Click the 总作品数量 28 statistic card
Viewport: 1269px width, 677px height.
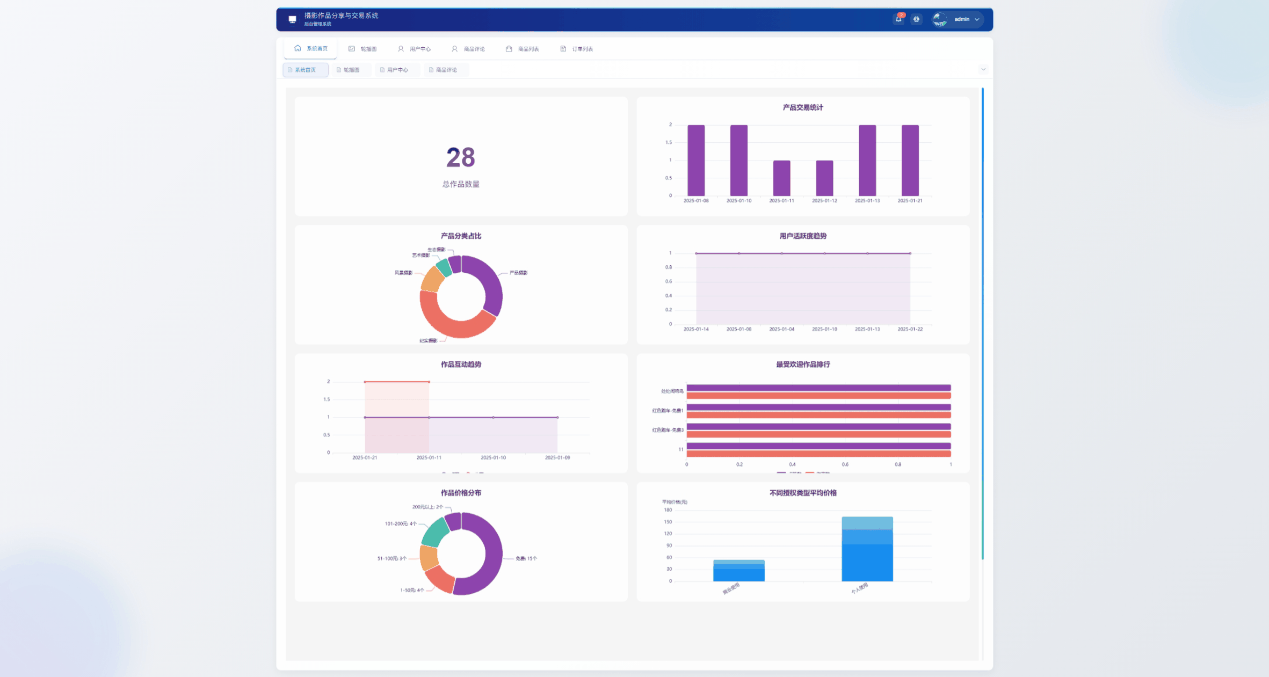[x=461, y=156]
